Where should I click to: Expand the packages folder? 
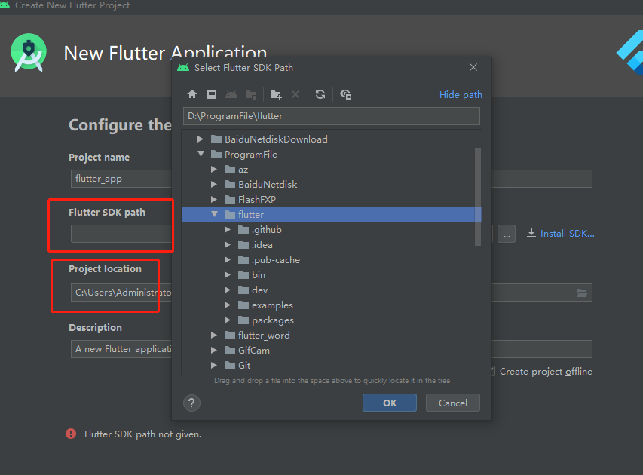point(227,320)
